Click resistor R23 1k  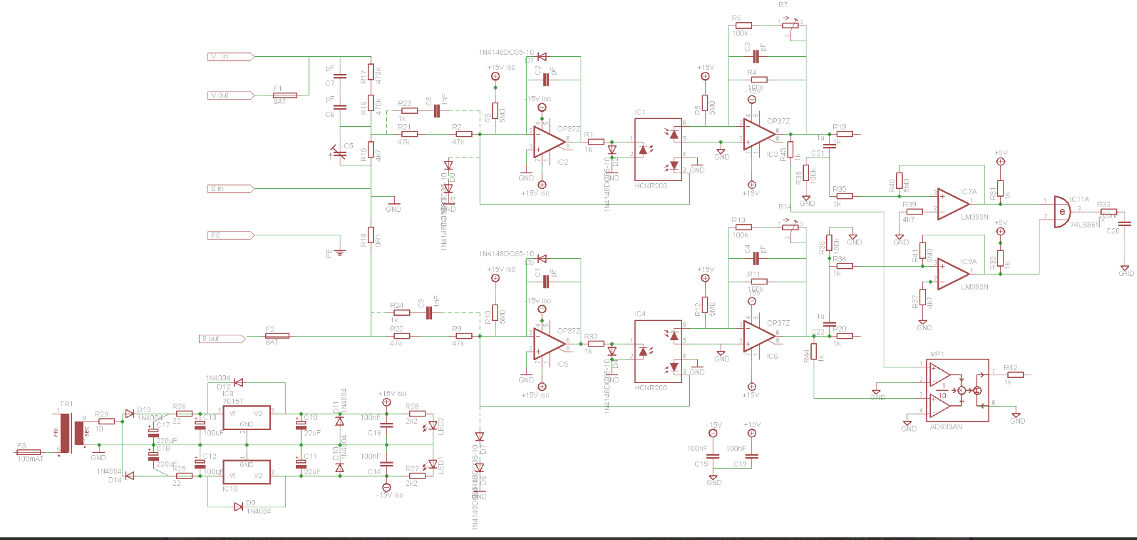pyautogui.click(x=409, y=110)
